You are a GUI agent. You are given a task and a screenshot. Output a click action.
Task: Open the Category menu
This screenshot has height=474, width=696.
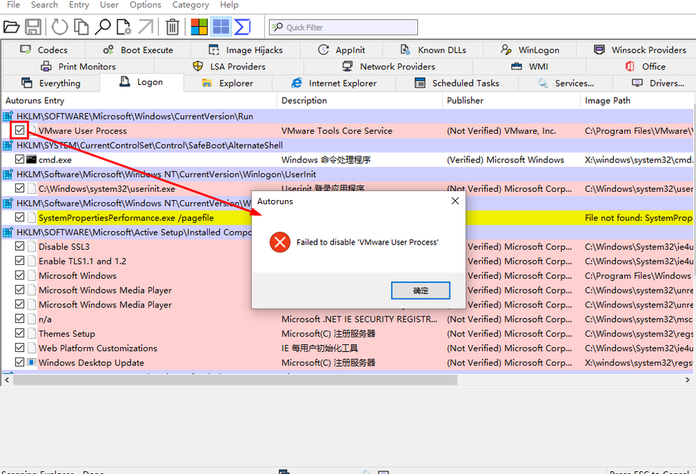(190, 5)
